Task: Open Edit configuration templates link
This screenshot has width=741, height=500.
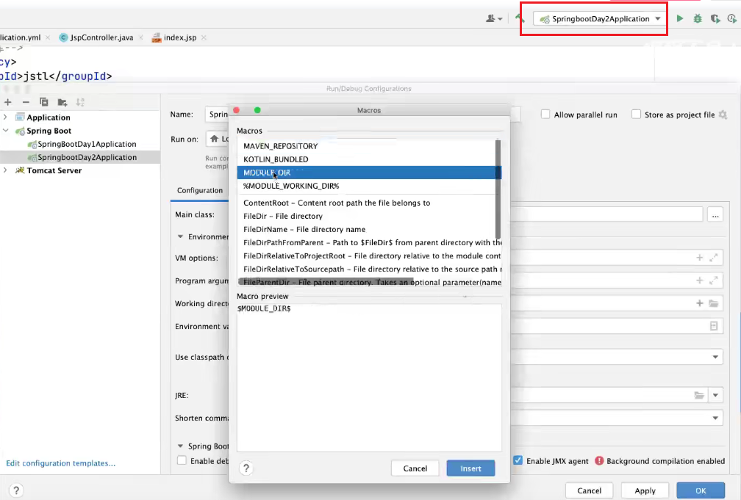Action: point(60,463)
